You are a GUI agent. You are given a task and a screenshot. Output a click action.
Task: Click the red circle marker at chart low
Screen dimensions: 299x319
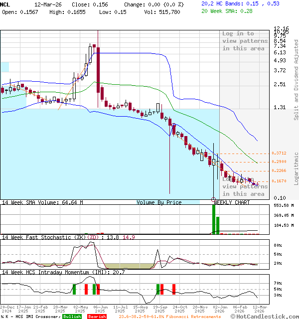coord(214,200)
